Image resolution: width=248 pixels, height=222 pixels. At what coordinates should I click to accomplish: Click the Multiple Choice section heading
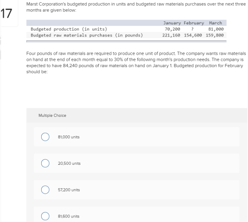tap(52, 115)
